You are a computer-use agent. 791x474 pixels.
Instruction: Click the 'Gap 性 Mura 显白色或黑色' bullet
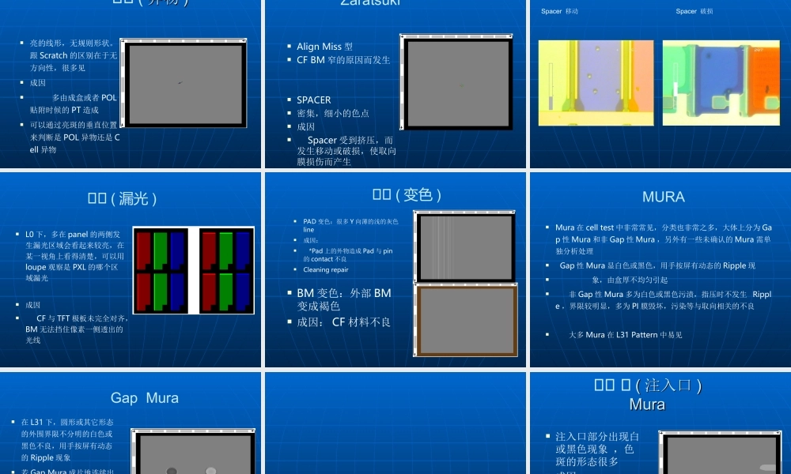pyautogui.click(x=657, y=266)
